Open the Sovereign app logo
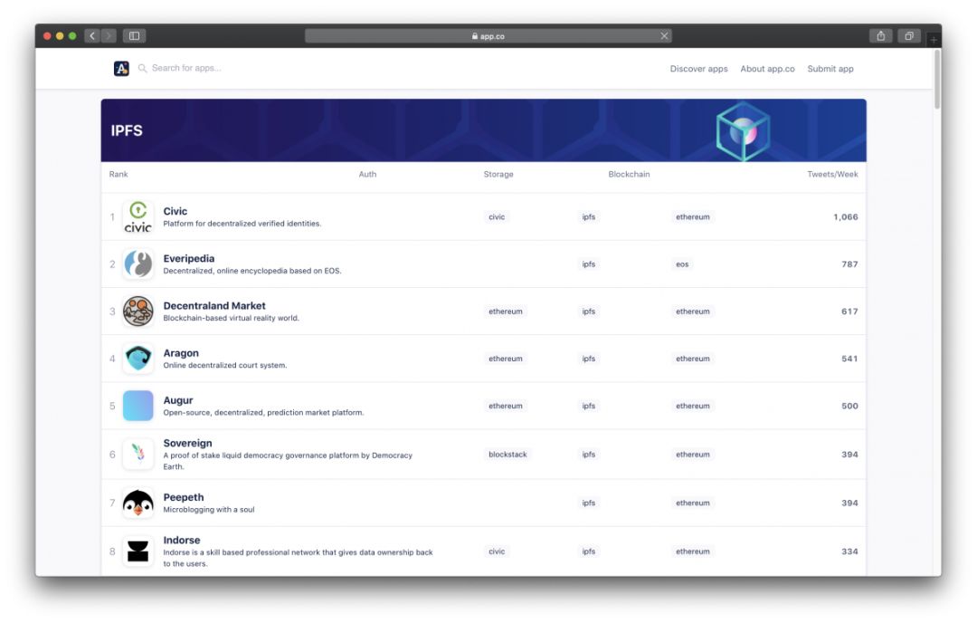The image size is (977, 623). click(138, 454)
